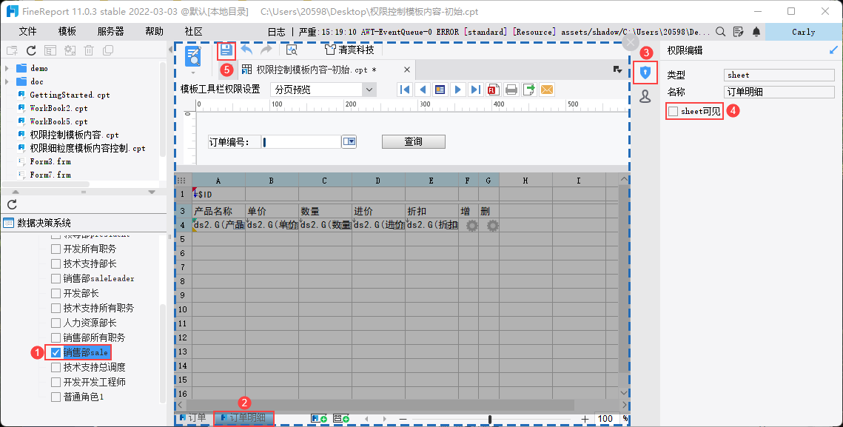Viewport: 843px width, 427px height.
Task: Click the print toolbar icon
Action: click(x=511, y=90)
